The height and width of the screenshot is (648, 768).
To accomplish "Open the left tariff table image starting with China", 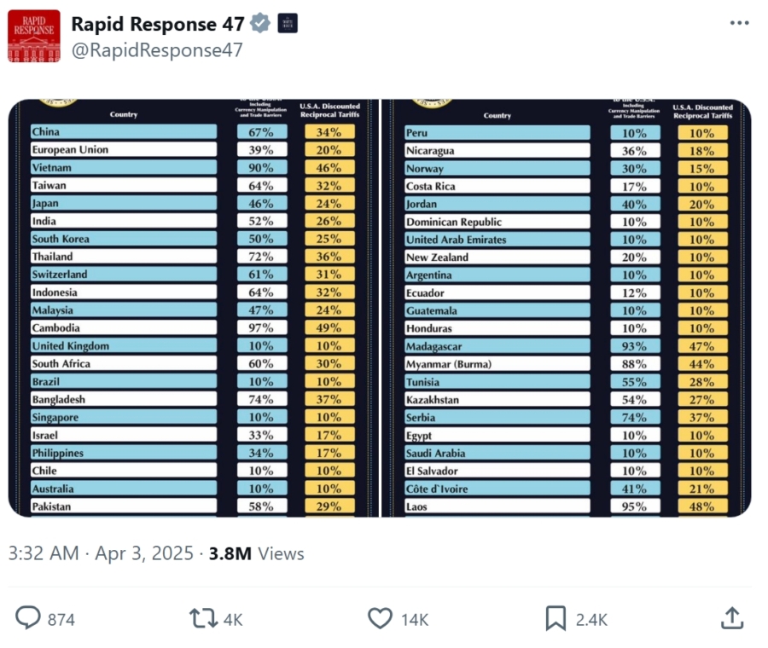I will 193,308.
